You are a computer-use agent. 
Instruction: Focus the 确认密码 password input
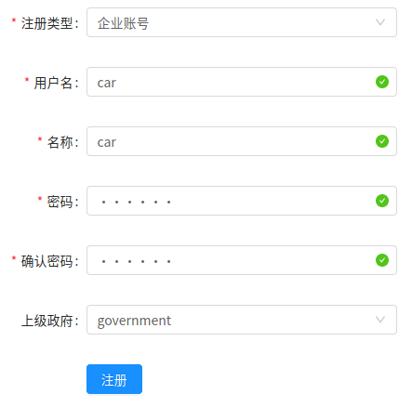242,260
